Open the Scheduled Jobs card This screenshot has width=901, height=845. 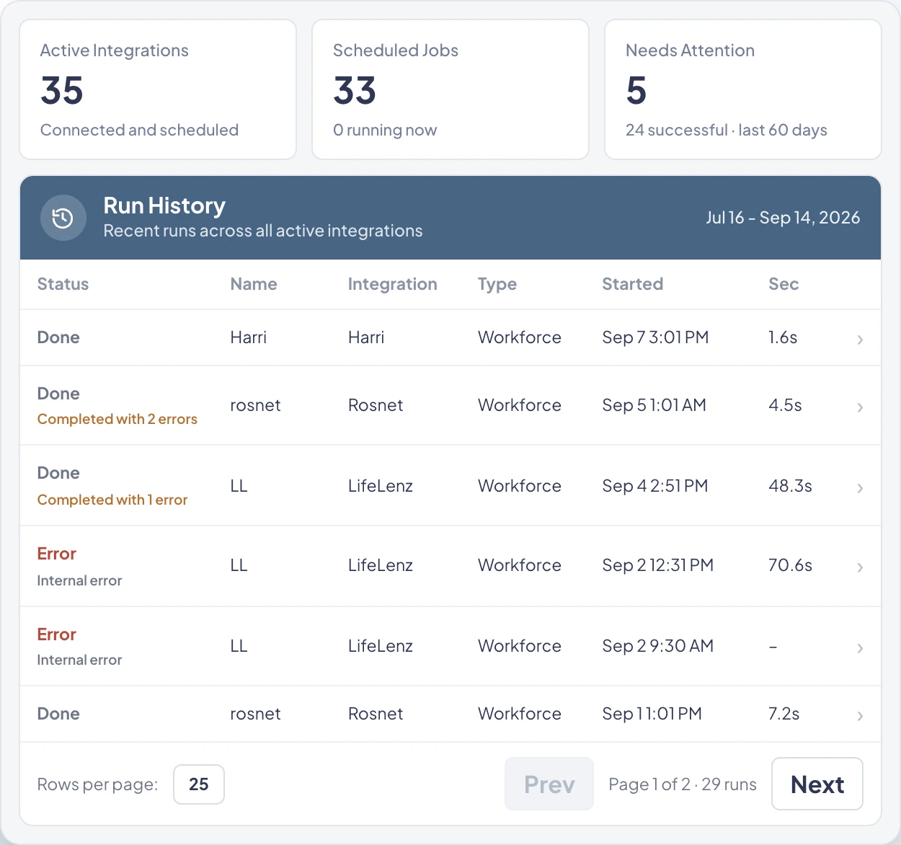[450, 89]
